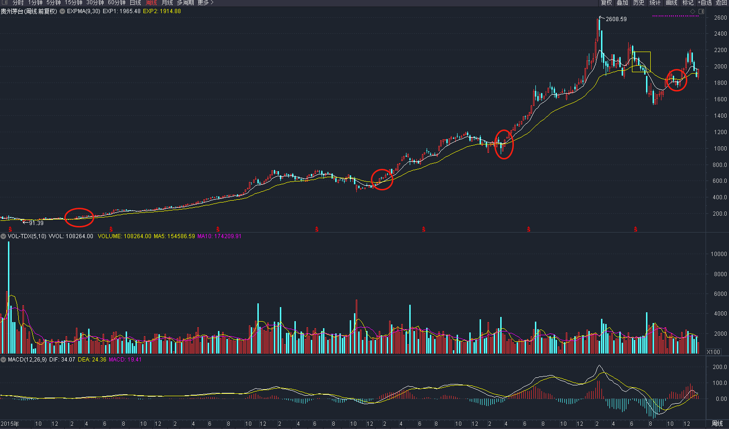Select the 30分钟 period tab
The width and height of the screenshot is (729, 429).
coord(95,3)
